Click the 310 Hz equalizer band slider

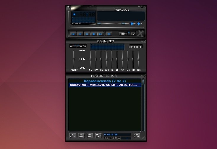101,59
